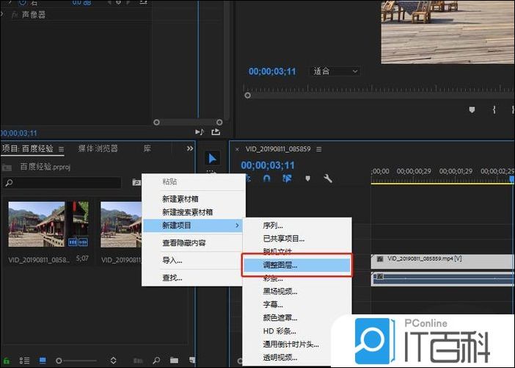Toggle the linked selection button in timeline
Screen dimensions: 515x368
[287, 178]
